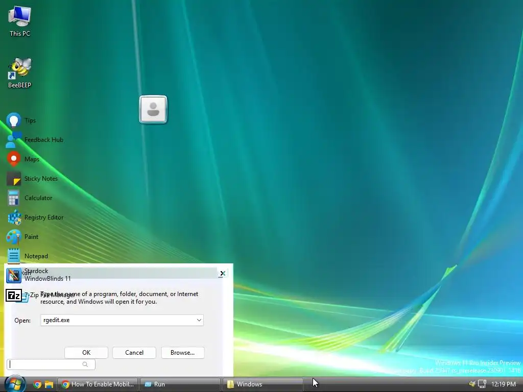Viewport: 523px width, 392px height.
Task: Select the Run taskbar button
Action: coord(180,384)
